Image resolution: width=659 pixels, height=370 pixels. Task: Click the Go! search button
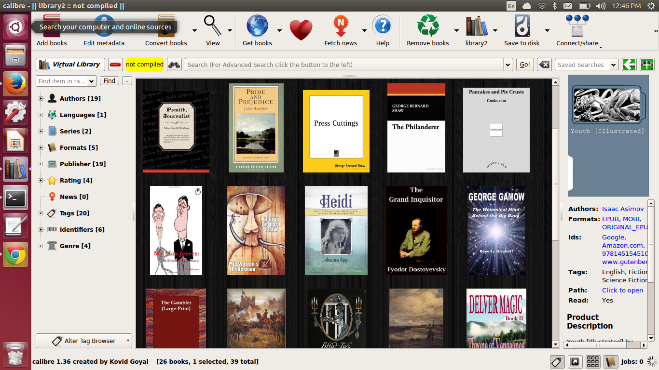(x=525, y=65)
